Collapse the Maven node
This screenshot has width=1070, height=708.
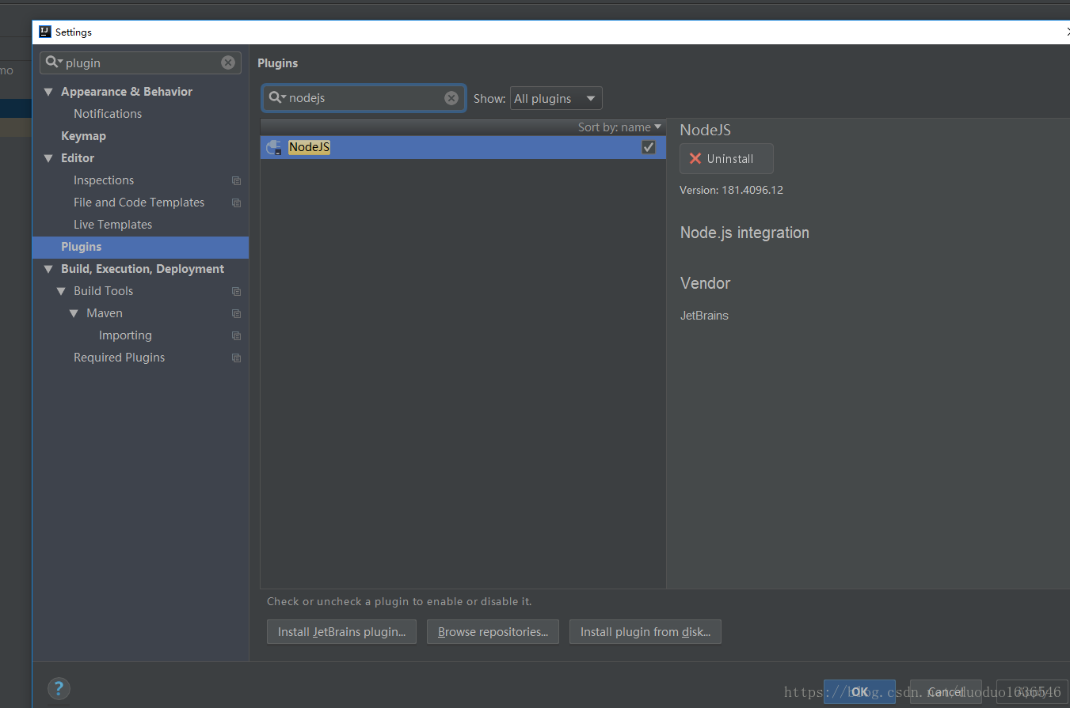(74, 313)
